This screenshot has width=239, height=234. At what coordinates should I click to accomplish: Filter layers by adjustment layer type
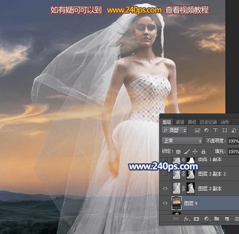206,130
